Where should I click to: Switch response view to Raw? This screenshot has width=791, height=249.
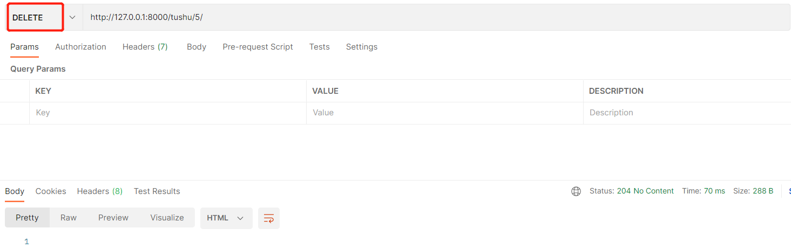tap(69, 218)
